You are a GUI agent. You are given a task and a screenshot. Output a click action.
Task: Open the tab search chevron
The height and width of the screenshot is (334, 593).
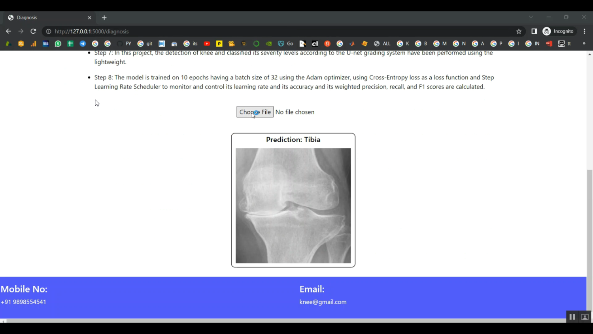(531, 17)
